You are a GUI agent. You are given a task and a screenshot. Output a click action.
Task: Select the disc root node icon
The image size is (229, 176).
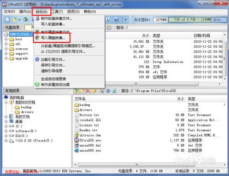click(x=6, y=34)
